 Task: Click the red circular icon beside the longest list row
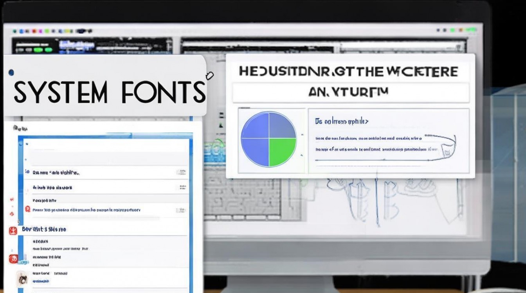pyautogui.click(x=27, y=209)
